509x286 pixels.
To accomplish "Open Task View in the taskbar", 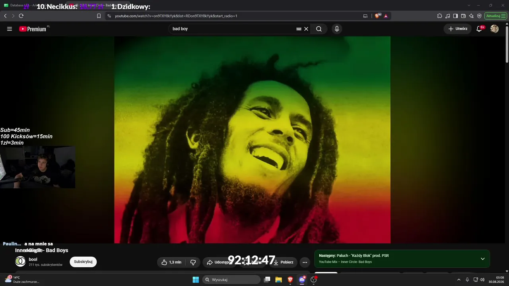I will pyautogui.click(x=267, y=280).
